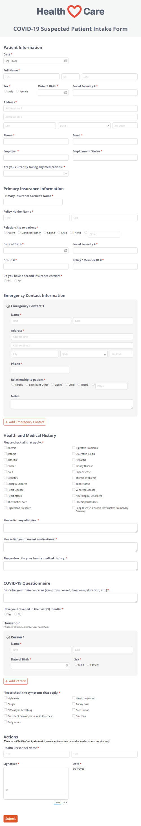The height and width of the screenshot is (826, 141).
Task: Choose Yes for second insurance carrier
Action: coord(5,281)
